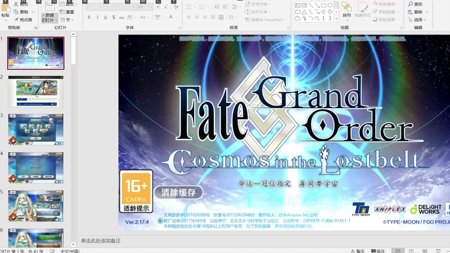Click the Numbering list icon
This screenshot has width=450, height=253.
(x=202, y=7)
